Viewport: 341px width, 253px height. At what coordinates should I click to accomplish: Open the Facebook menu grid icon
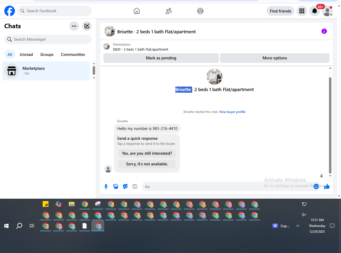click(302, 11)
